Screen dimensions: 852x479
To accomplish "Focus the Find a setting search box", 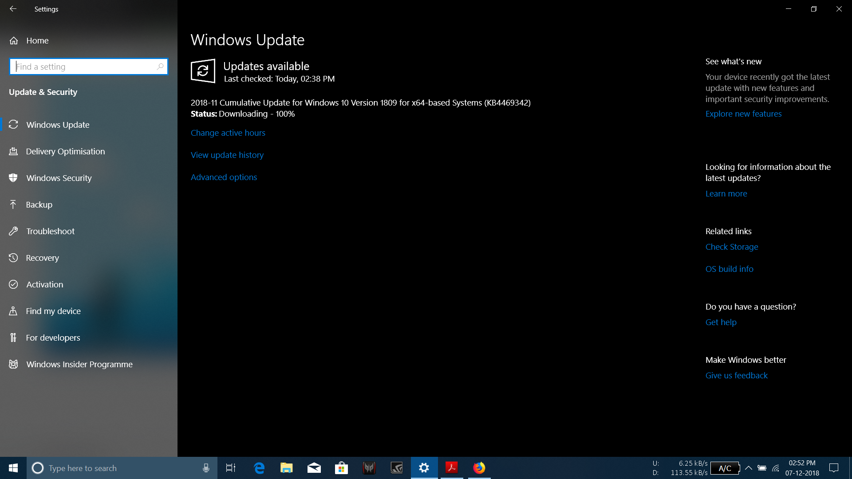I will [88, 67].
